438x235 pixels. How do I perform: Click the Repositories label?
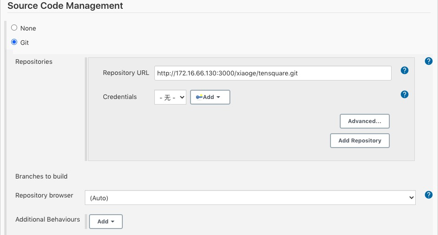click(x=34, y=62)
